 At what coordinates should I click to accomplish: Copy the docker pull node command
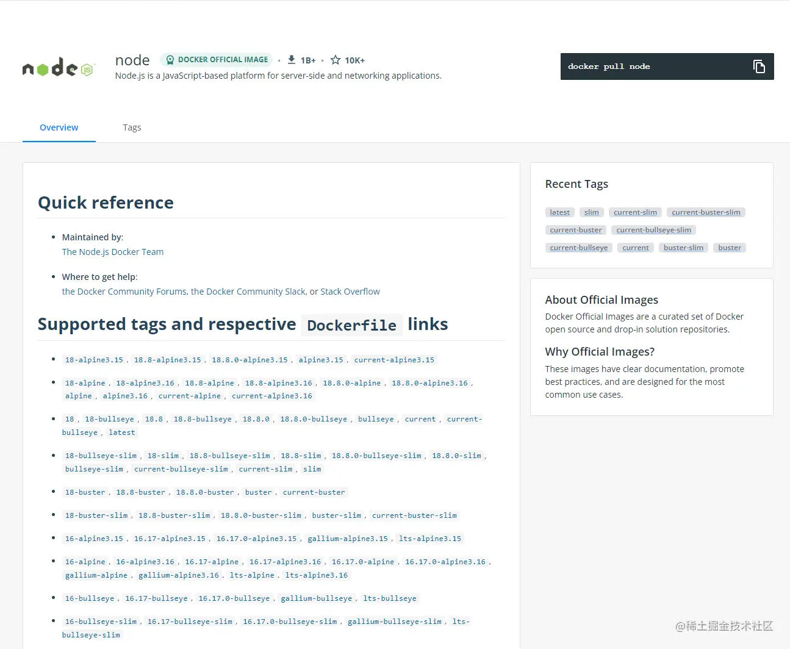[759, 66]
